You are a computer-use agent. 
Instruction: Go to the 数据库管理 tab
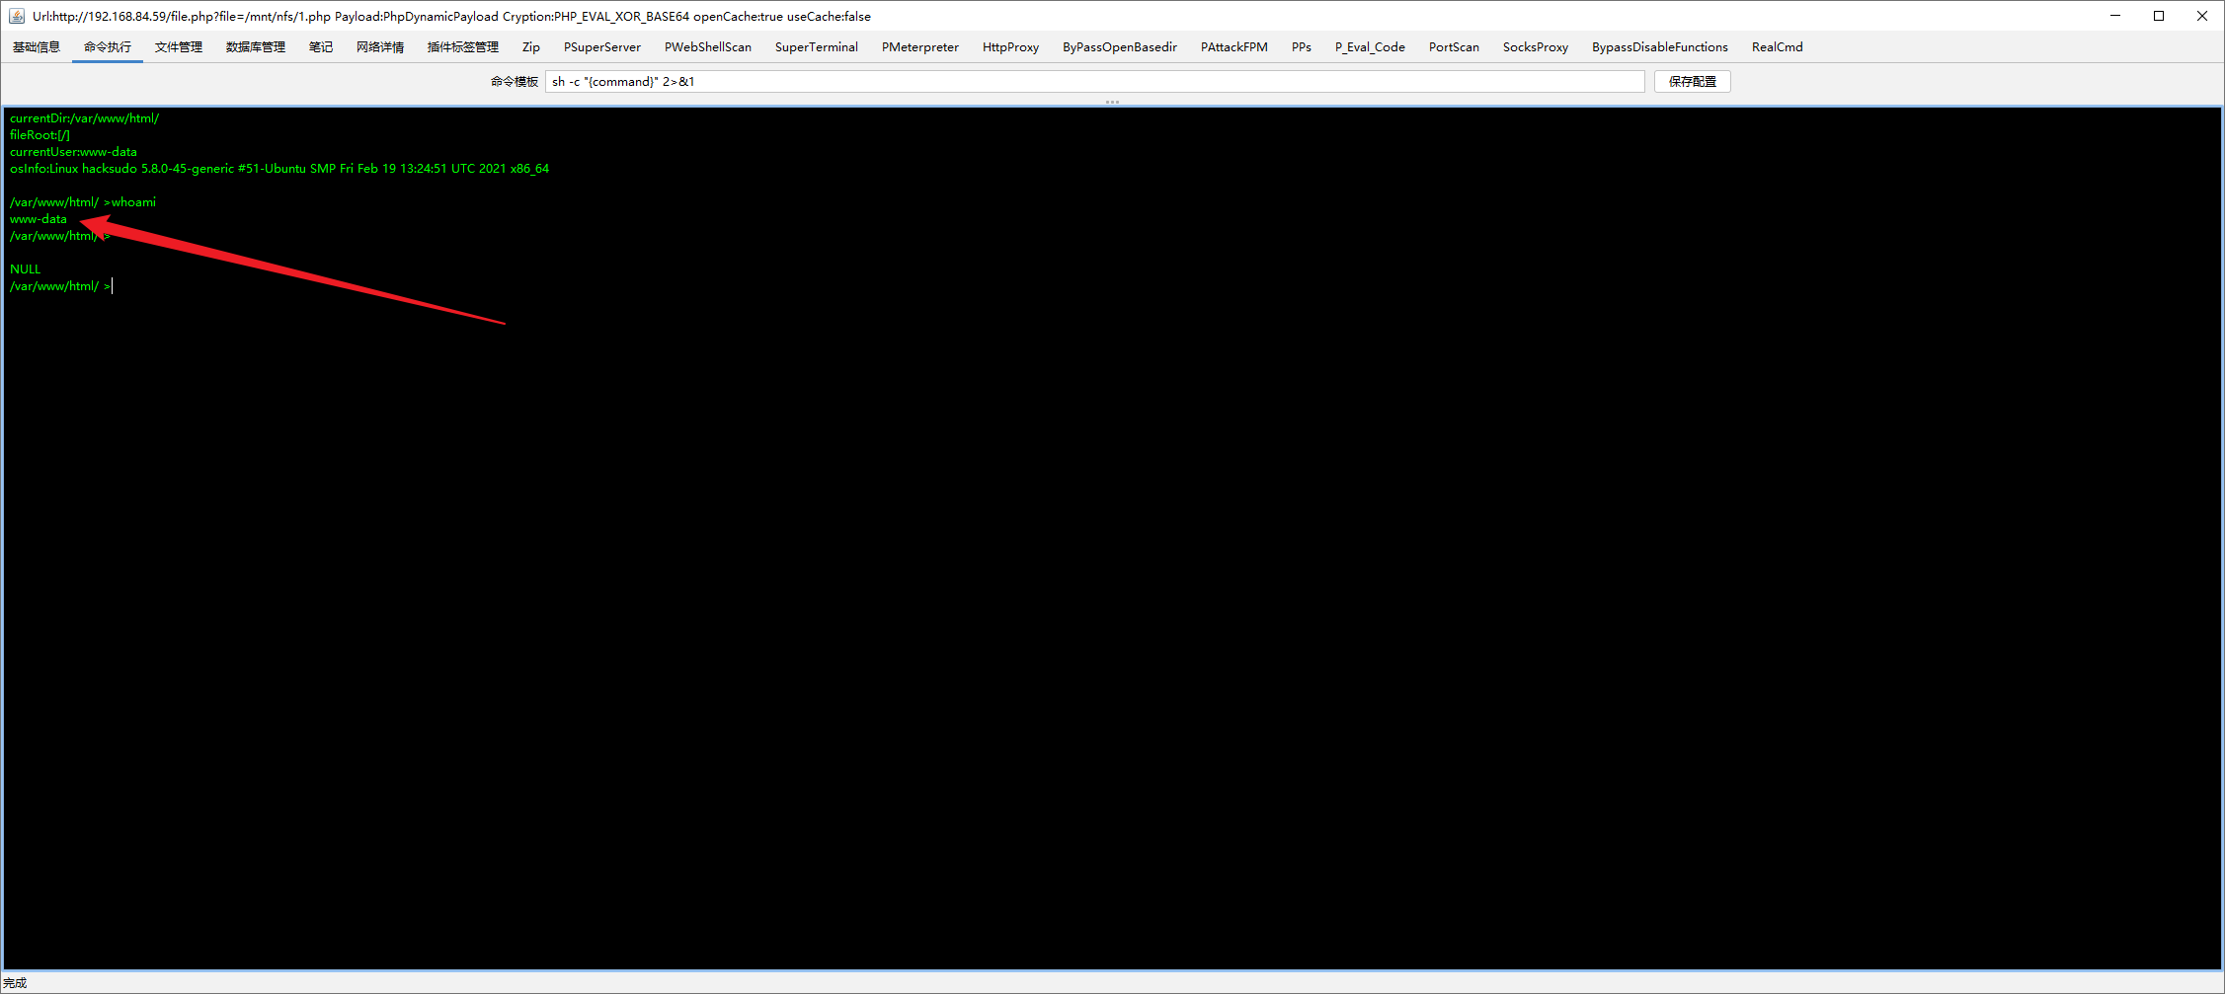tap(256, 47)
